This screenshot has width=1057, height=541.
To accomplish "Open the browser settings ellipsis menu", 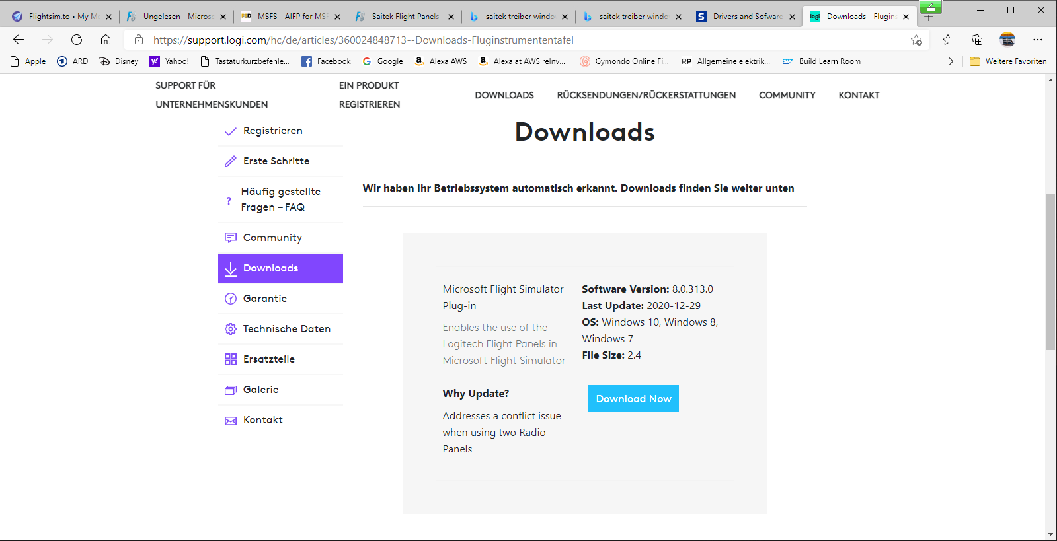I will pos(1038,40).
